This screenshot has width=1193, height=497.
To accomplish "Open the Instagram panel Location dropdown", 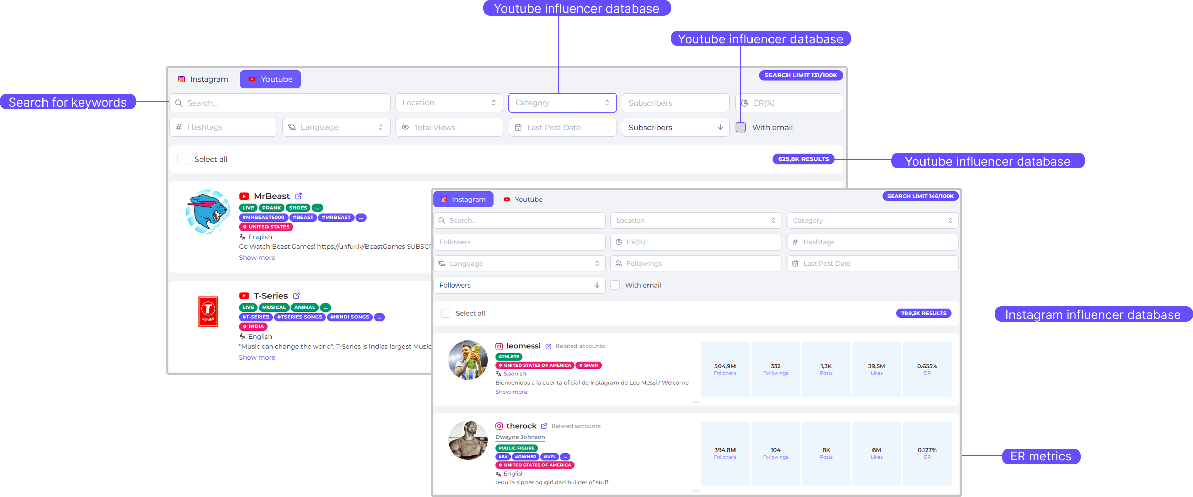I will click(x=696, y=221).
